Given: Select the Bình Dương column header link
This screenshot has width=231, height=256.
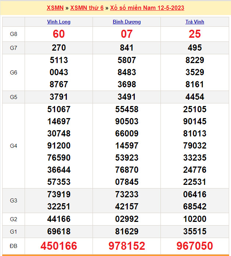Looking at the screenshot, I should click(x=127, y=22).
